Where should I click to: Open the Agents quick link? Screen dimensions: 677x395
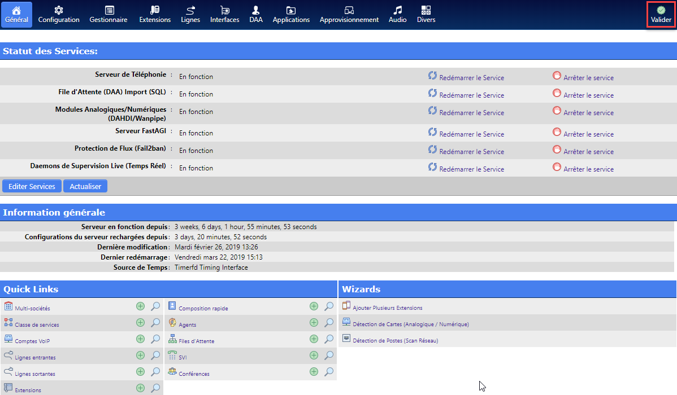point(188,324)
